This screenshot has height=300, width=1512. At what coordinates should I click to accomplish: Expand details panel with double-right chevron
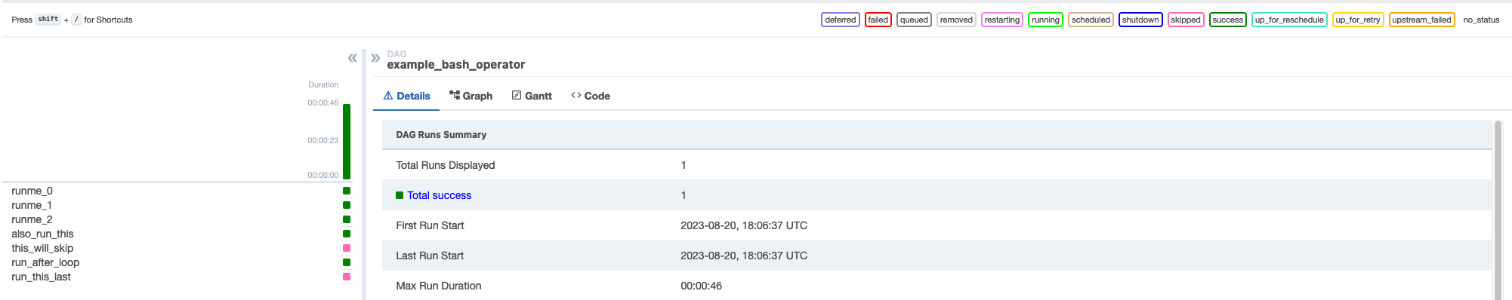(375, 58)
